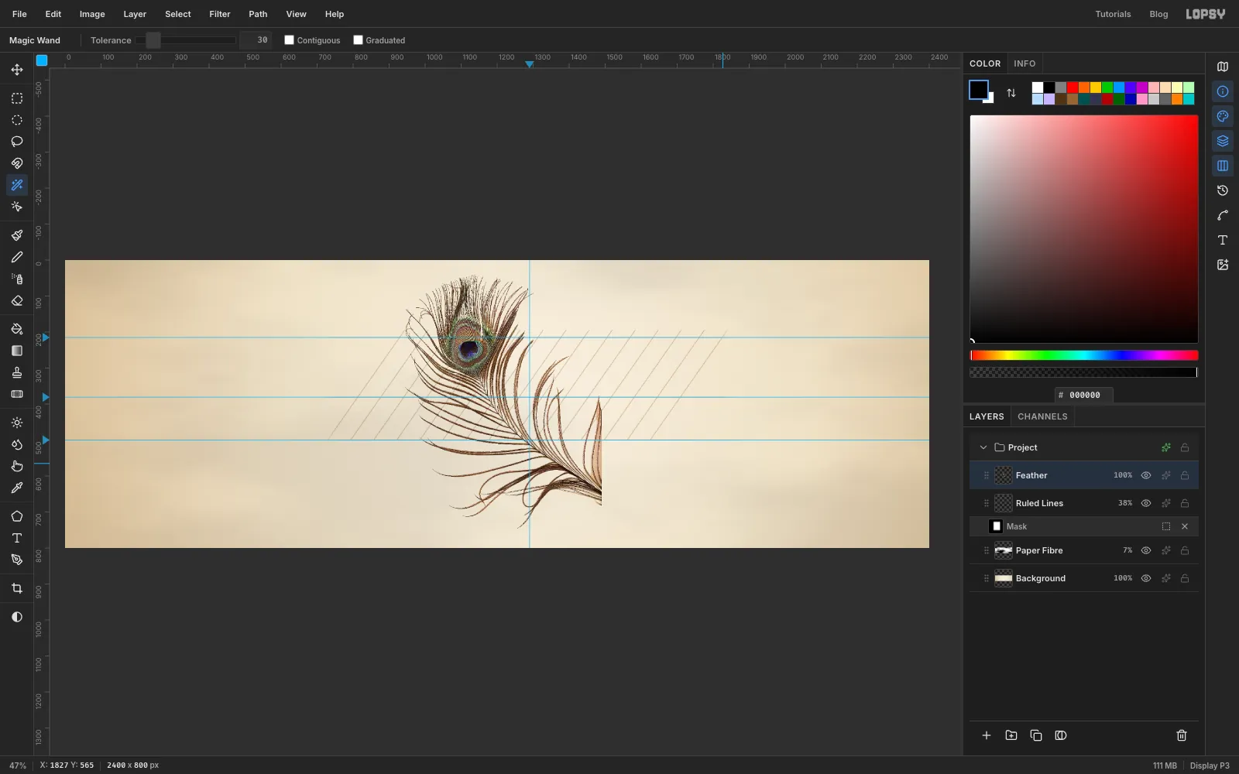Screen dimensions: 1239x774
Task: Select the Rectangular Marquee tool
Action: pyautogui.click(x=17, y=98)
